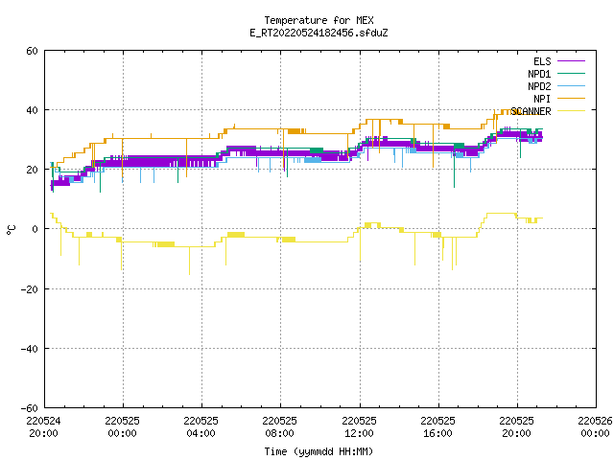Screen dimensions: 614x460
Task: Click the NPI legend label
Action: click(x=542, y=99)
